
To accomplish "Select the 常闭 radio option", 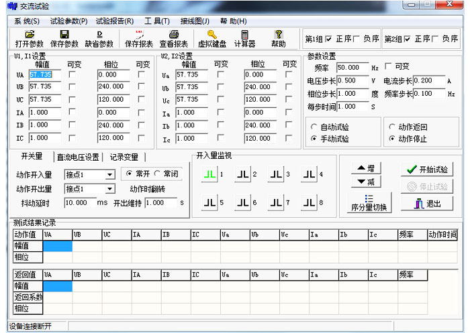I will [x=158, y=174].
